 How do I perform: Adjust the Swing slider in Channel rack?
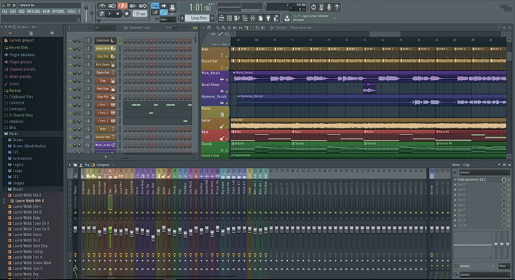click(x=176, y=28)
